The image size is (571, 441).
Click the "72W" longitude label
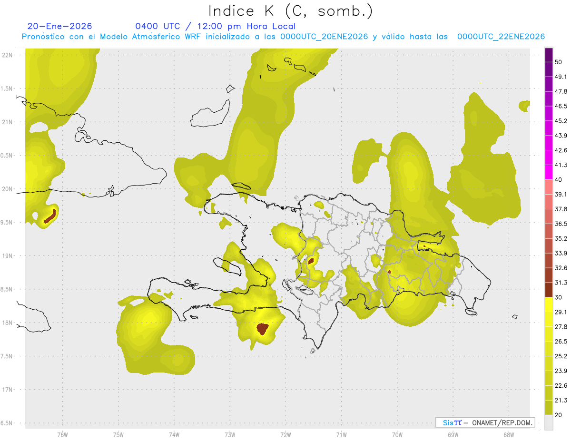(x=285, y=434)
